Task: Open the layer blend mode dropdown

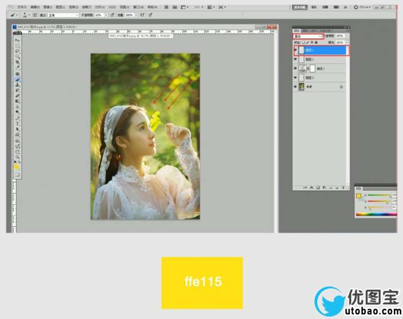Action: [x=308, y=37]
